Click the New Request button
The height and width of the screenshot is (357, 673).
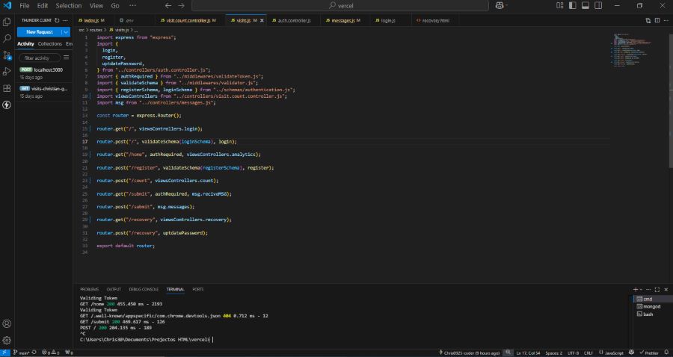(39, 32)
